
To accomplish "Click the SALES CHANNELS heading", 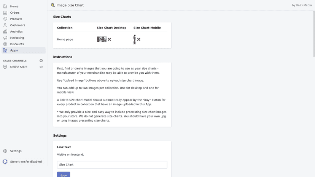I will (15, 61).
